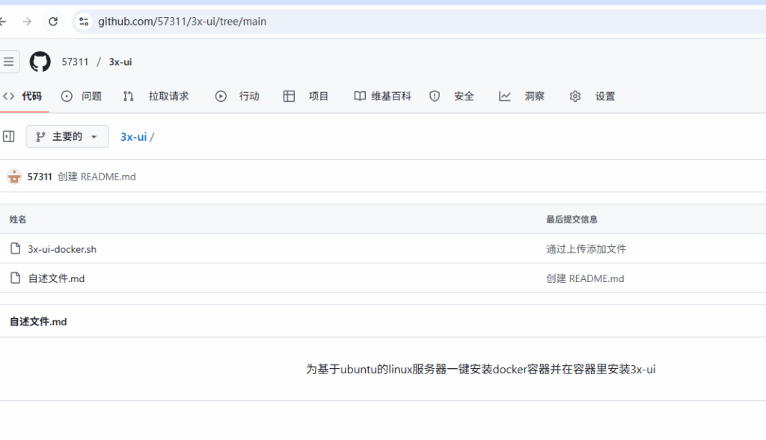Open the 维基百科 (Wiki) tab
This screenshot has width=766, height=440.
tap(382, 97)
